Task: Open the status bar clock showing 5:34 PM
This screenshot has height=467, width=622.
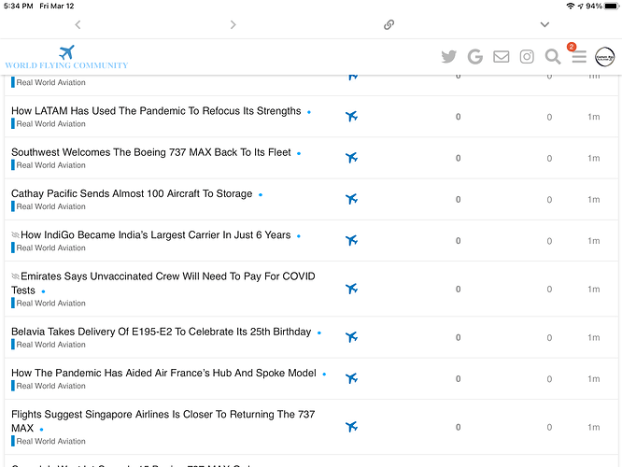Action: pos(19,6)
